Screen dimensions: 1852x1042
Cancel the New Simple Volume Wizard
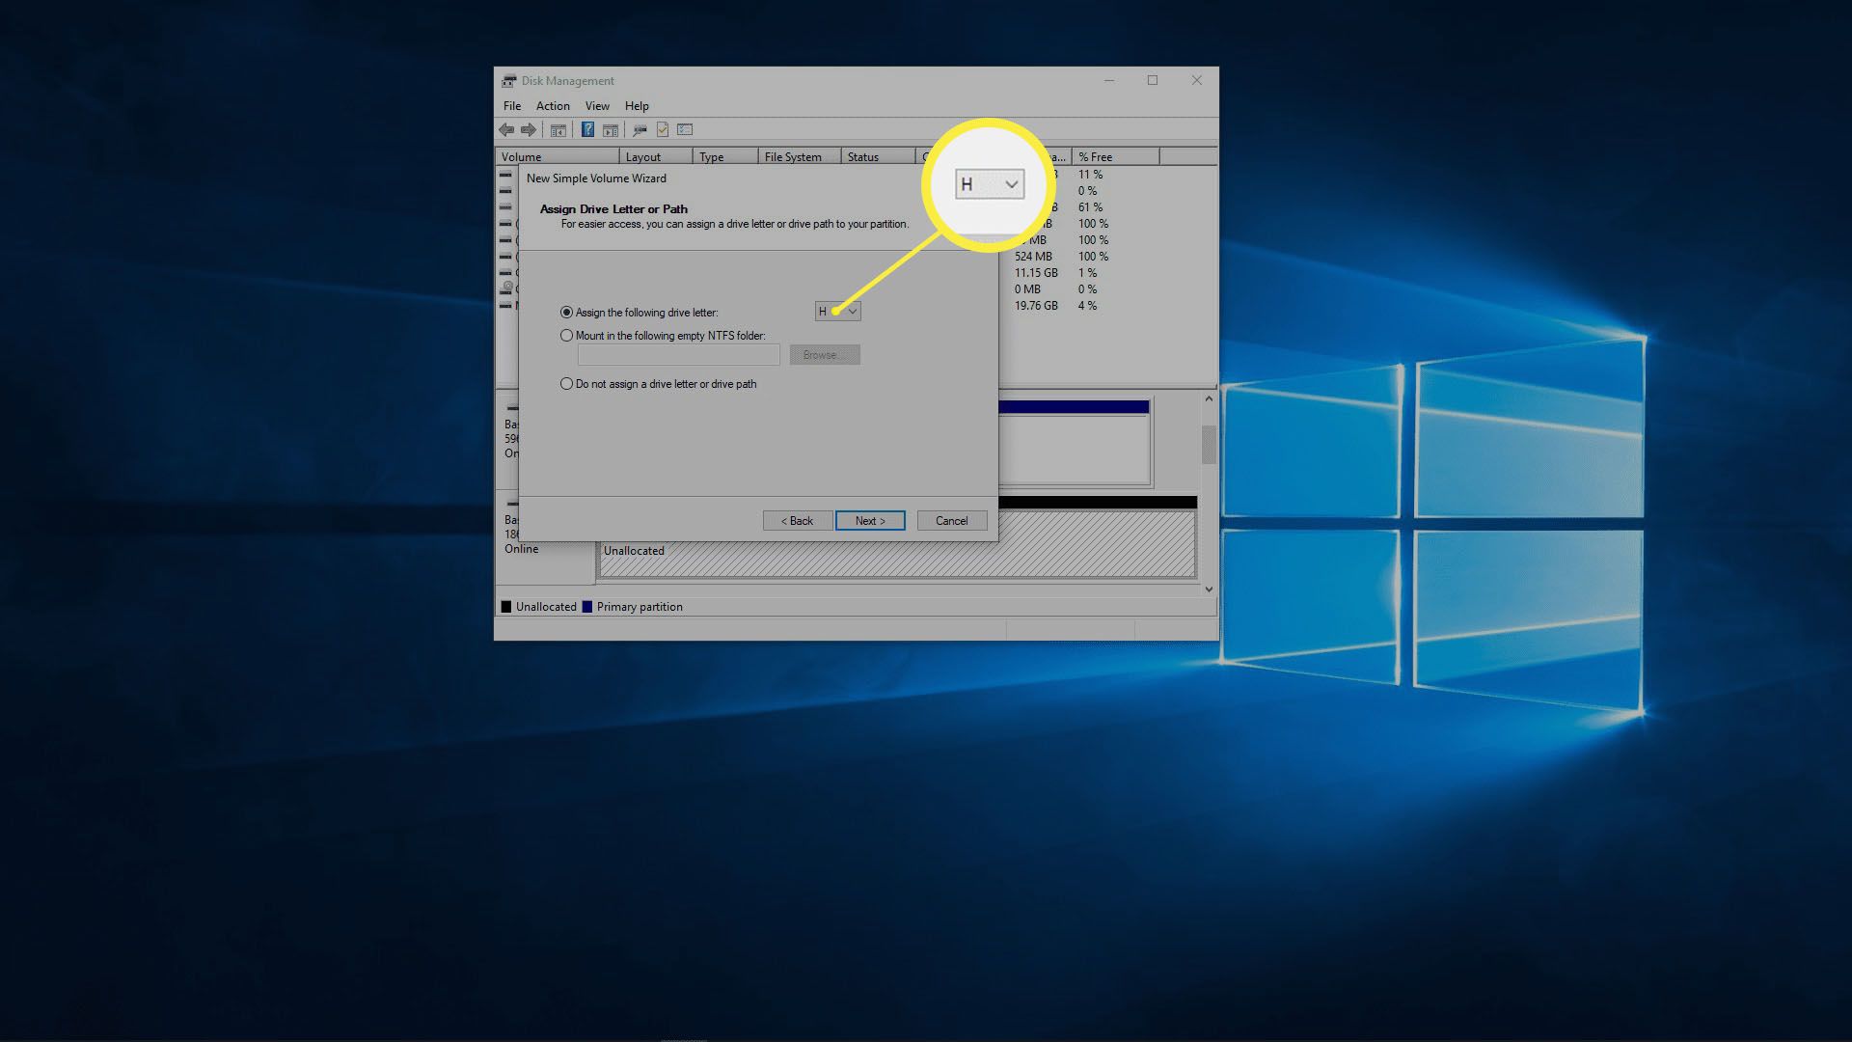952,521
